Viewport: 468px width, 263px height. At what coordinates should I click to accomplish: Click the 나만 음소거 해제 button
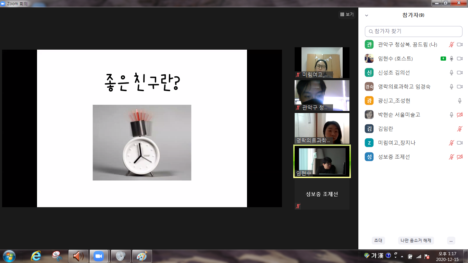(416, 240)
